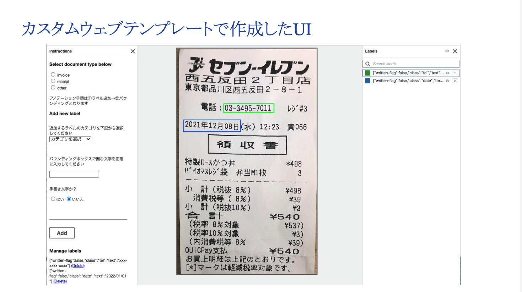
Task: Close the Labels panel
Action: 455,51
